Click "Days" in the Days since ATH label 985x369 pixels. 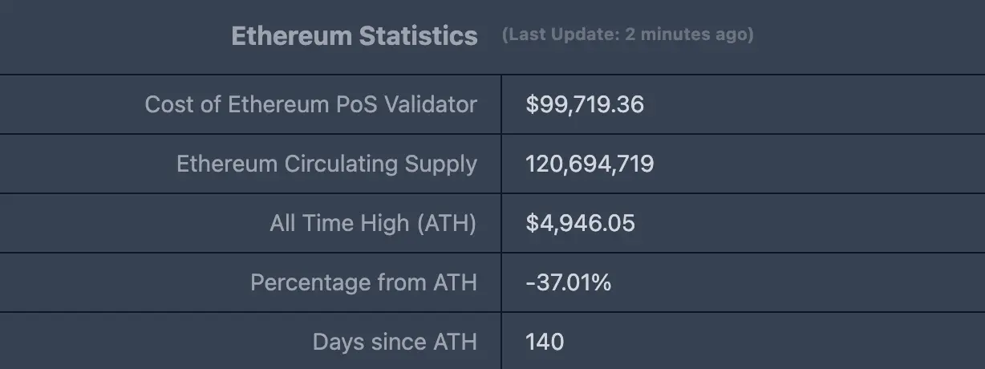coord(338,342)
